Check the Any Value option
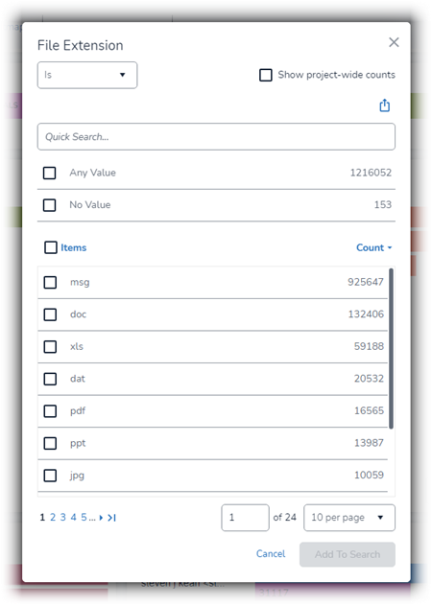432x605 pixels. [50, 173]
